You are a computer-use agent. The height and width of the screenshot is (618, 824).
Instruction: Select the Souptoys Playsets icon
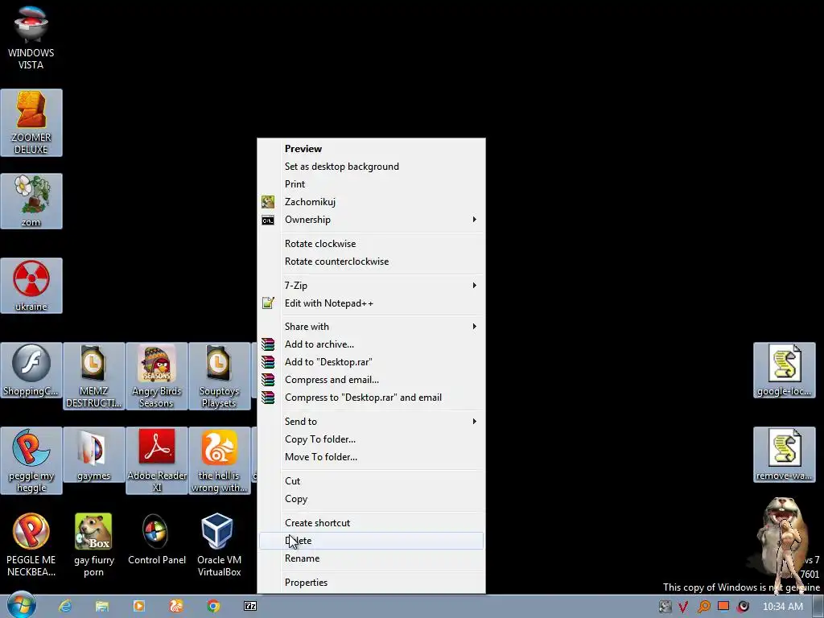coord(219,376)
